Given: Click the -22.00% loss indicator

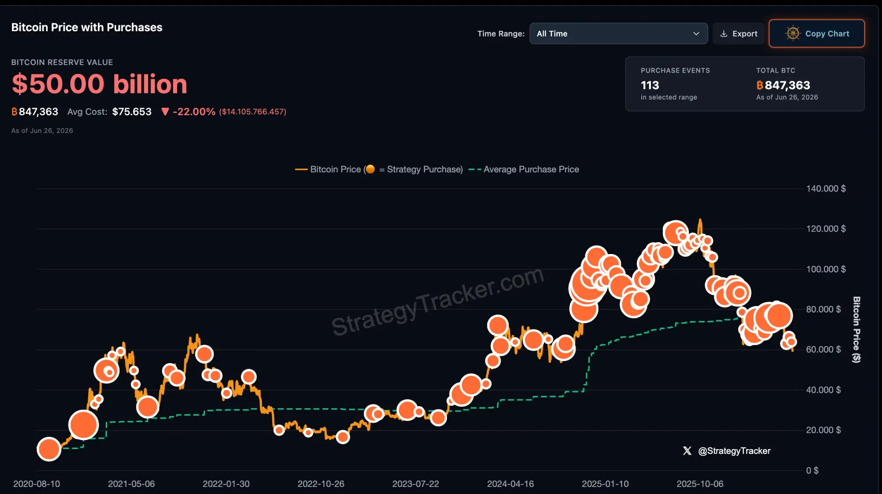Looking at the screenshot, I should 194,112.
